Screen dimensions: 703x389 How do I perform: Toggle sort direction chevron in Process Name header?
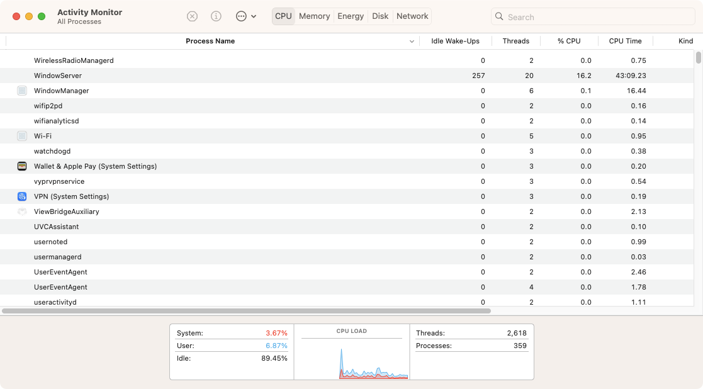tap(412, 42)
